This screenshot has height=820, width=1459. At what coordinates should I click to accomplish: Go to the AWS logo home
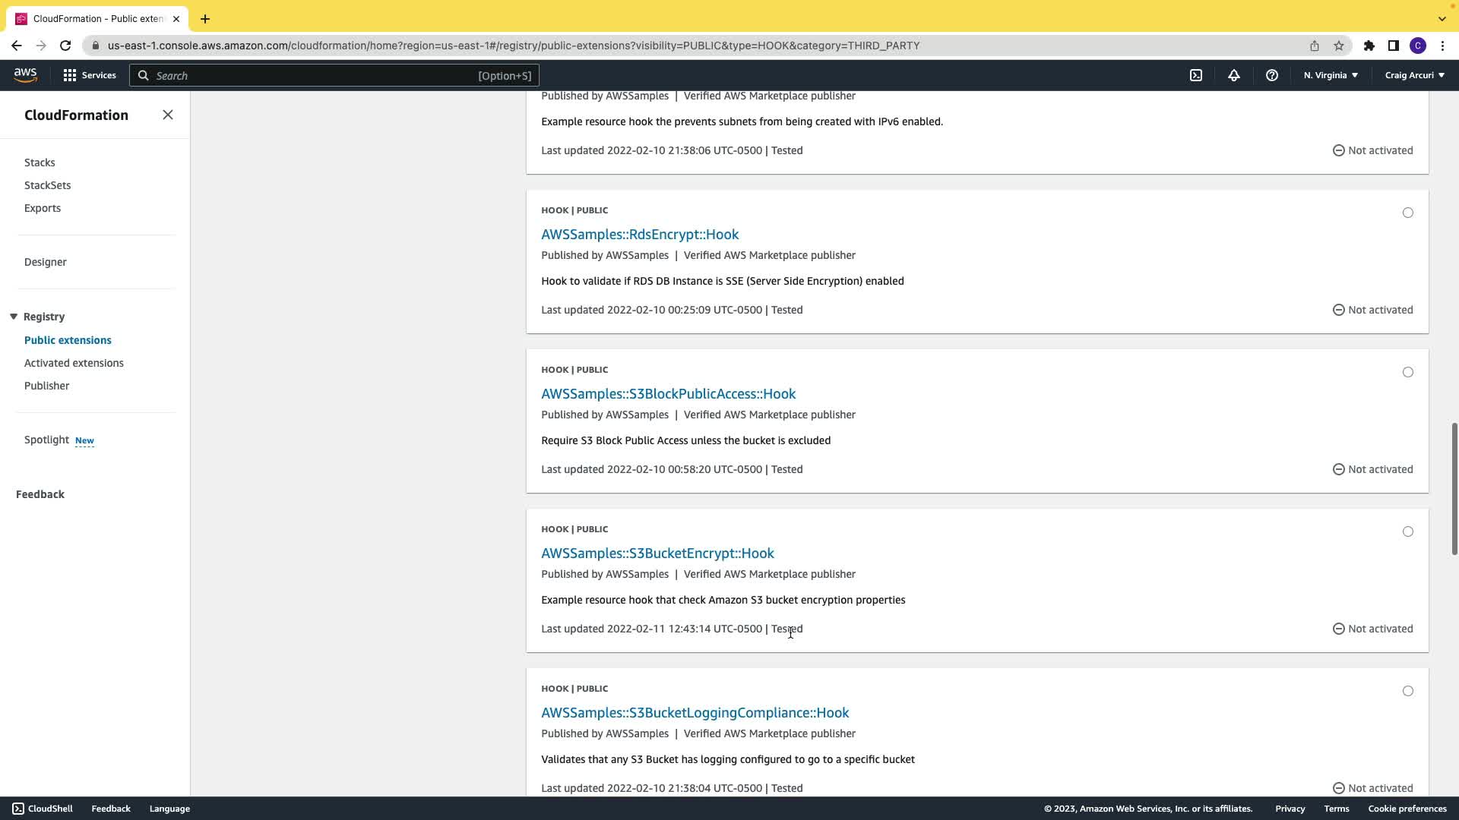[x=25, y=74]
